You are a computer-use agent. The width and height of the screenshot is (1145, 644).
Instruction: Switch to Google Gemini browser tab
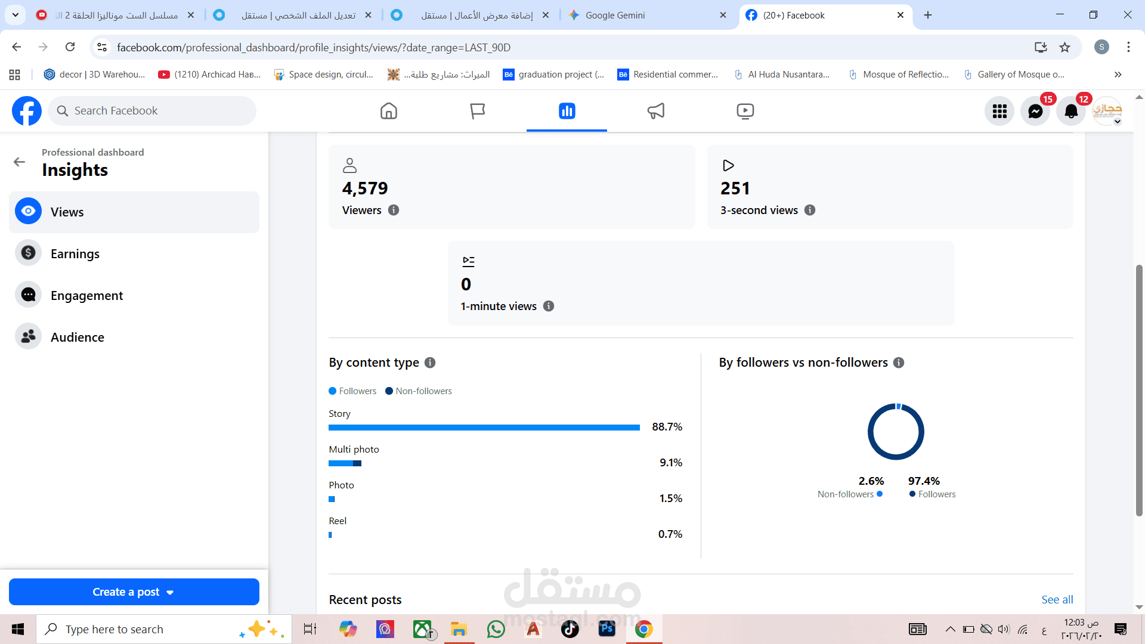click(614, 15)
